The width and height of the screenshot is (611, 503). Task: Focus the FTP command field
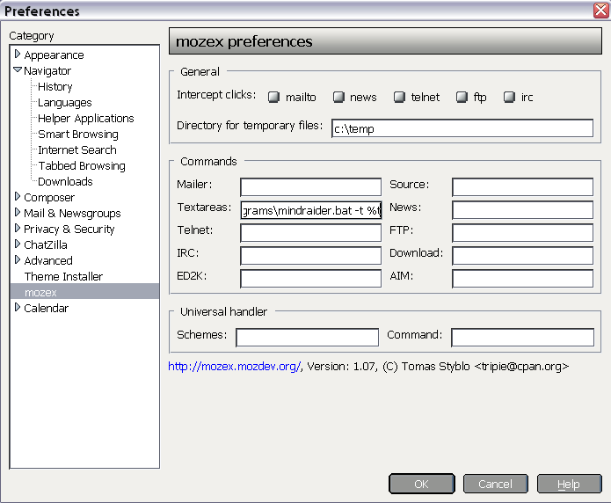[522, 233]
